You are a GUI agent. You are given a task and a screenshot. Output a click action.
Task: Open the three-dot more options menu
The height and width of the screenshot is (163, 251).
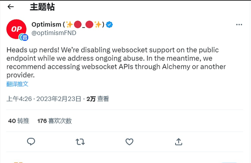(x=239, y=25)
